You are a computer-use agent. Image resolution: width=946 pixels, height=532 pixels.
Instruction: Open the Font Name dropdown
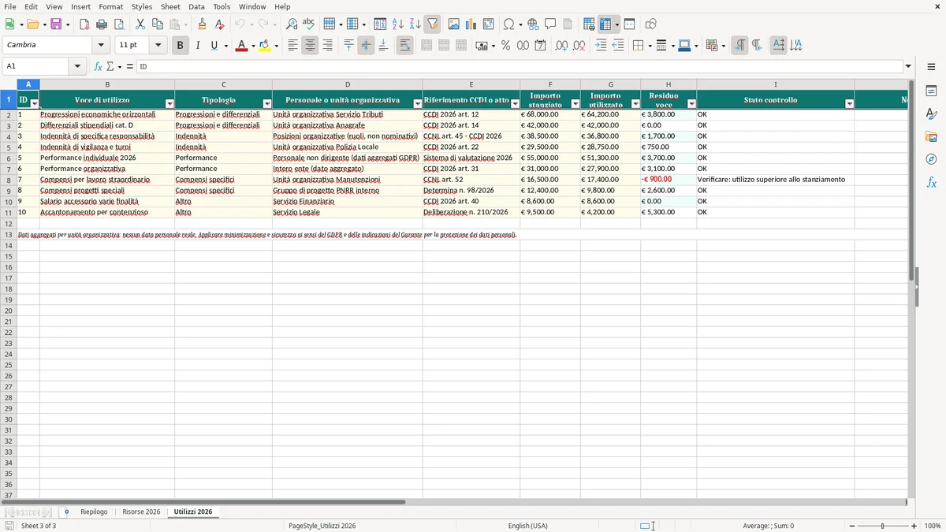coord(101,46)
